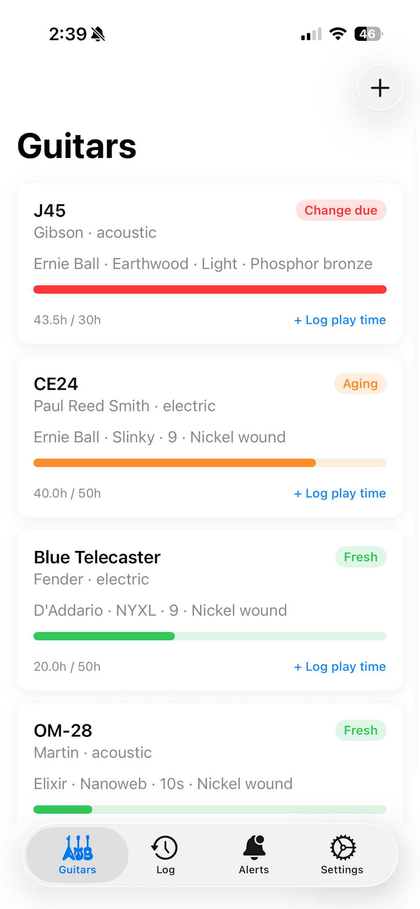Click the orange CE24 string wear bar
This screenshot has width=420, height=909.
coord(175,463)
